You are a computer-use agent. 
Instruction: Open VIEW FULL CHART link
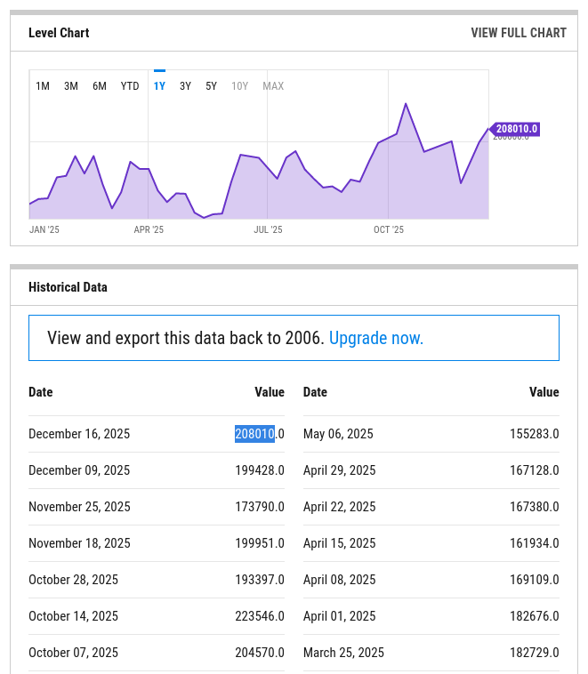click(x=519, y=33)
